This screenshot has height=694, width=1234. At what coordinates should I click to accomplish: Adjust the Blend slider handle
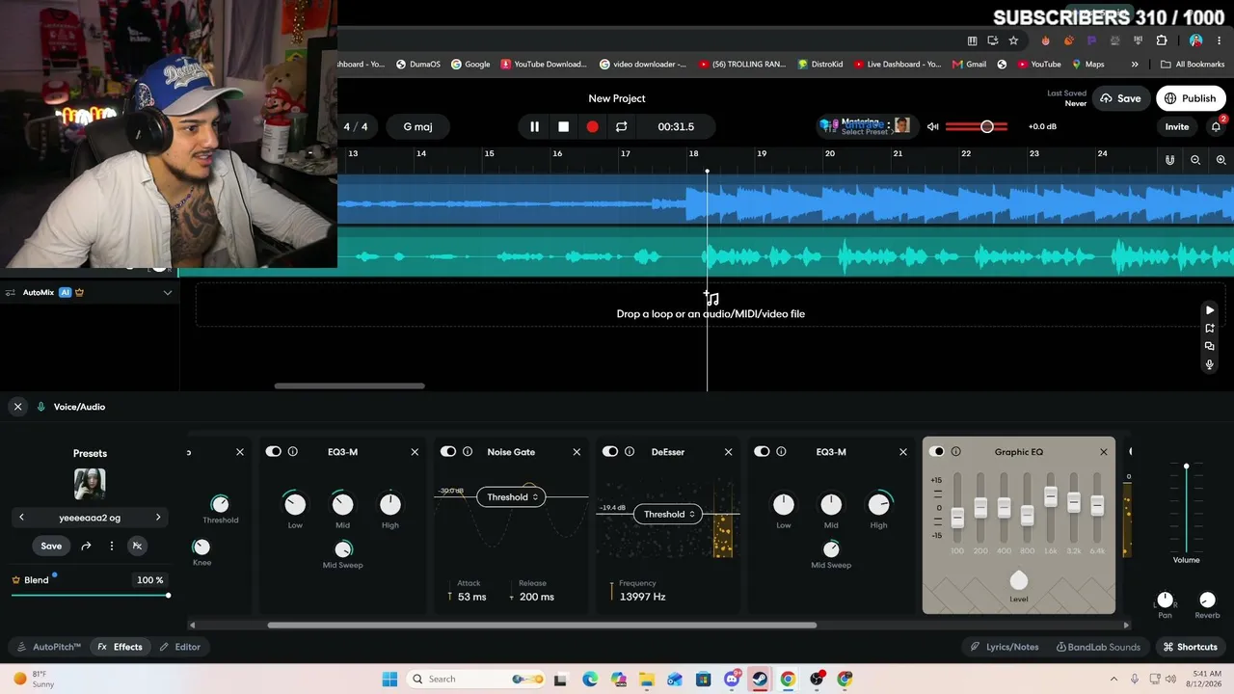coord(168,595)
